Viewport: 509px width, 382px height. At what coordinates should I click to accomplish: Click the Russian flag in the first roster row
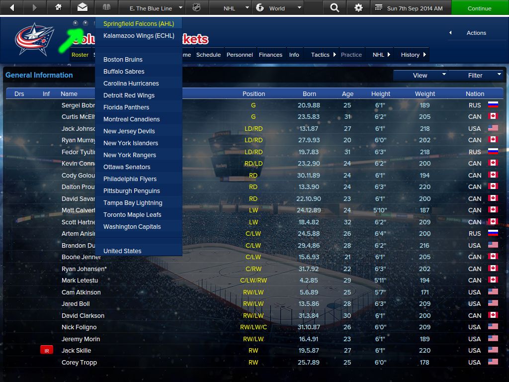(493, 104)
